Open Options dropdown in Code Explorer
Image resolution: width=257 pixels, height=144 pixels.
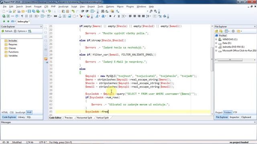click(20, 31)
